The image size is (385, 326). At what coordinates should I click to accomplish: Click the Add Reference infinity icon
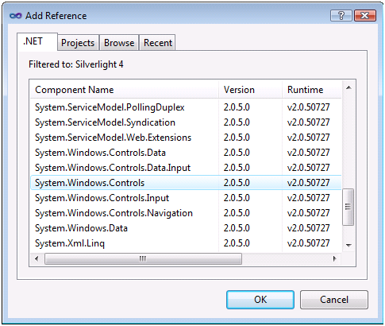(16, 16)
